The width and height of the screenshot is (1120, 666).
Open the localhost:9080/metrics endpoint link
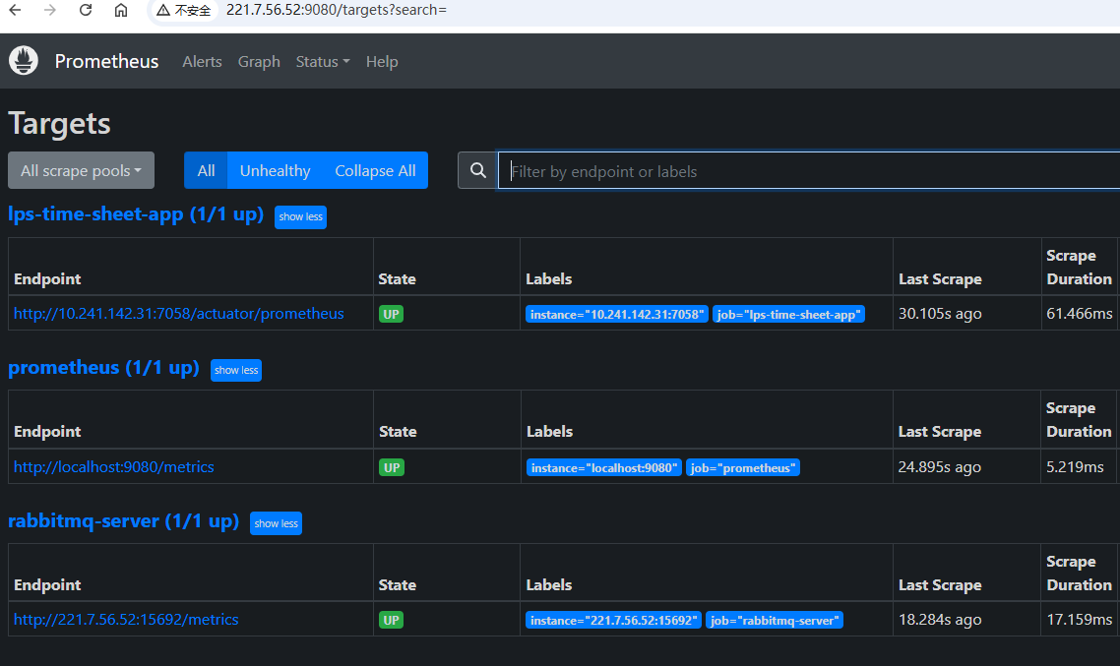tap(113, 467)
